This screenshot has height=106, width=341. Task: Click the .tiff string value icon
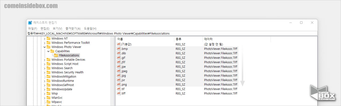click(119, 93)
